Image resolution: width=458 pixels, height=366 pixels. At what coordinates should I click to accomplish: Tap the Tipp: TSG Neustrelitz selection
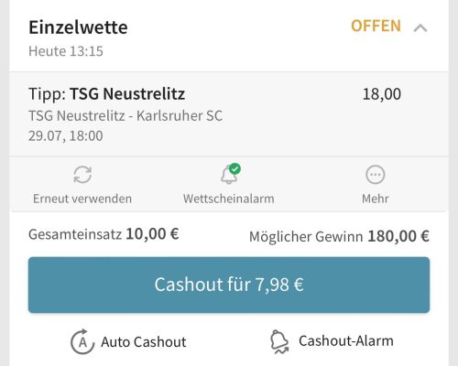pyautogui.click(x=107, y=93)
